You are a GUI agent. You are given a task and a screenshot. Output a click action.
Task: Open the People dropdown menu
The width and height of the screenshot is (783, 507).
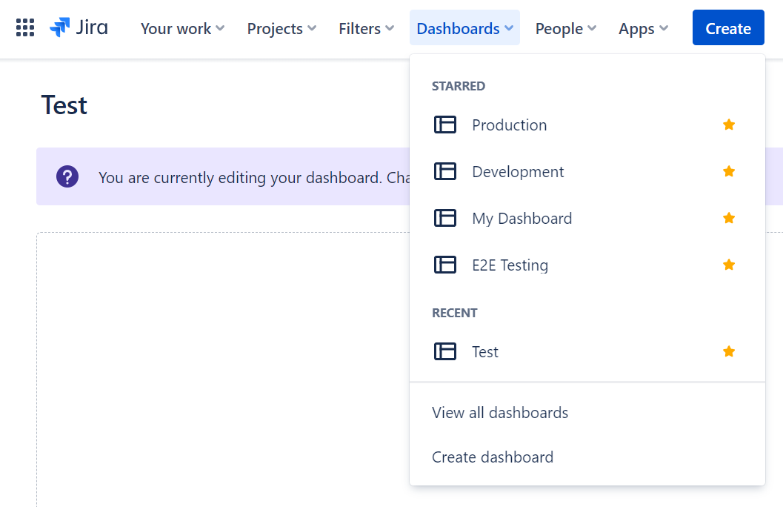pyautogui.click(x=566, y=28)
